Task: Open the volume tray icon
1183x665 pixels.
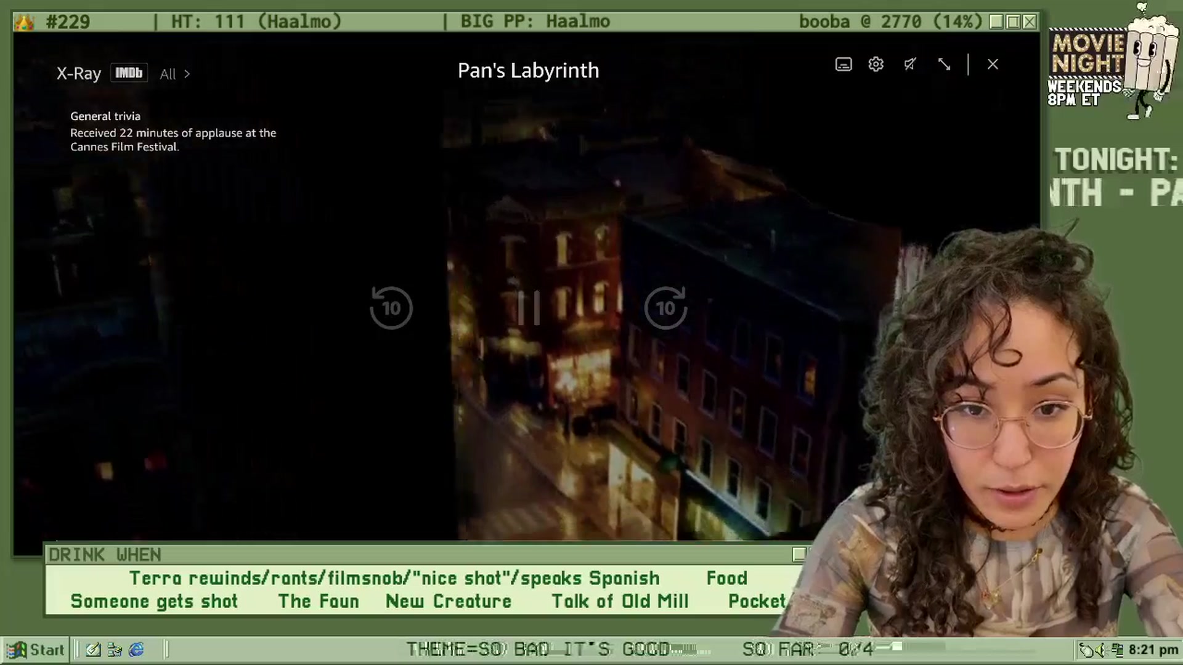Action: [1100, 650]
